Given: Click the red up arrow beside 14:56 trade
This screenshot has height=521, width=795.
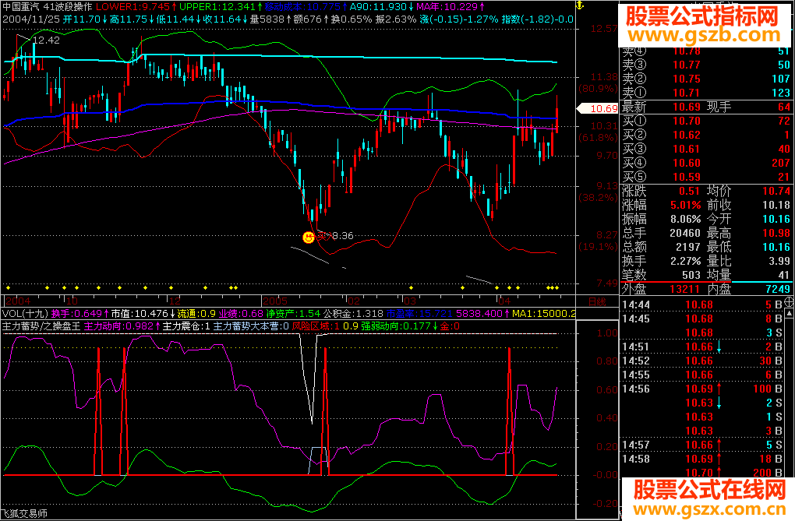Looking at the screenshot, I should (x=719, y=389).
